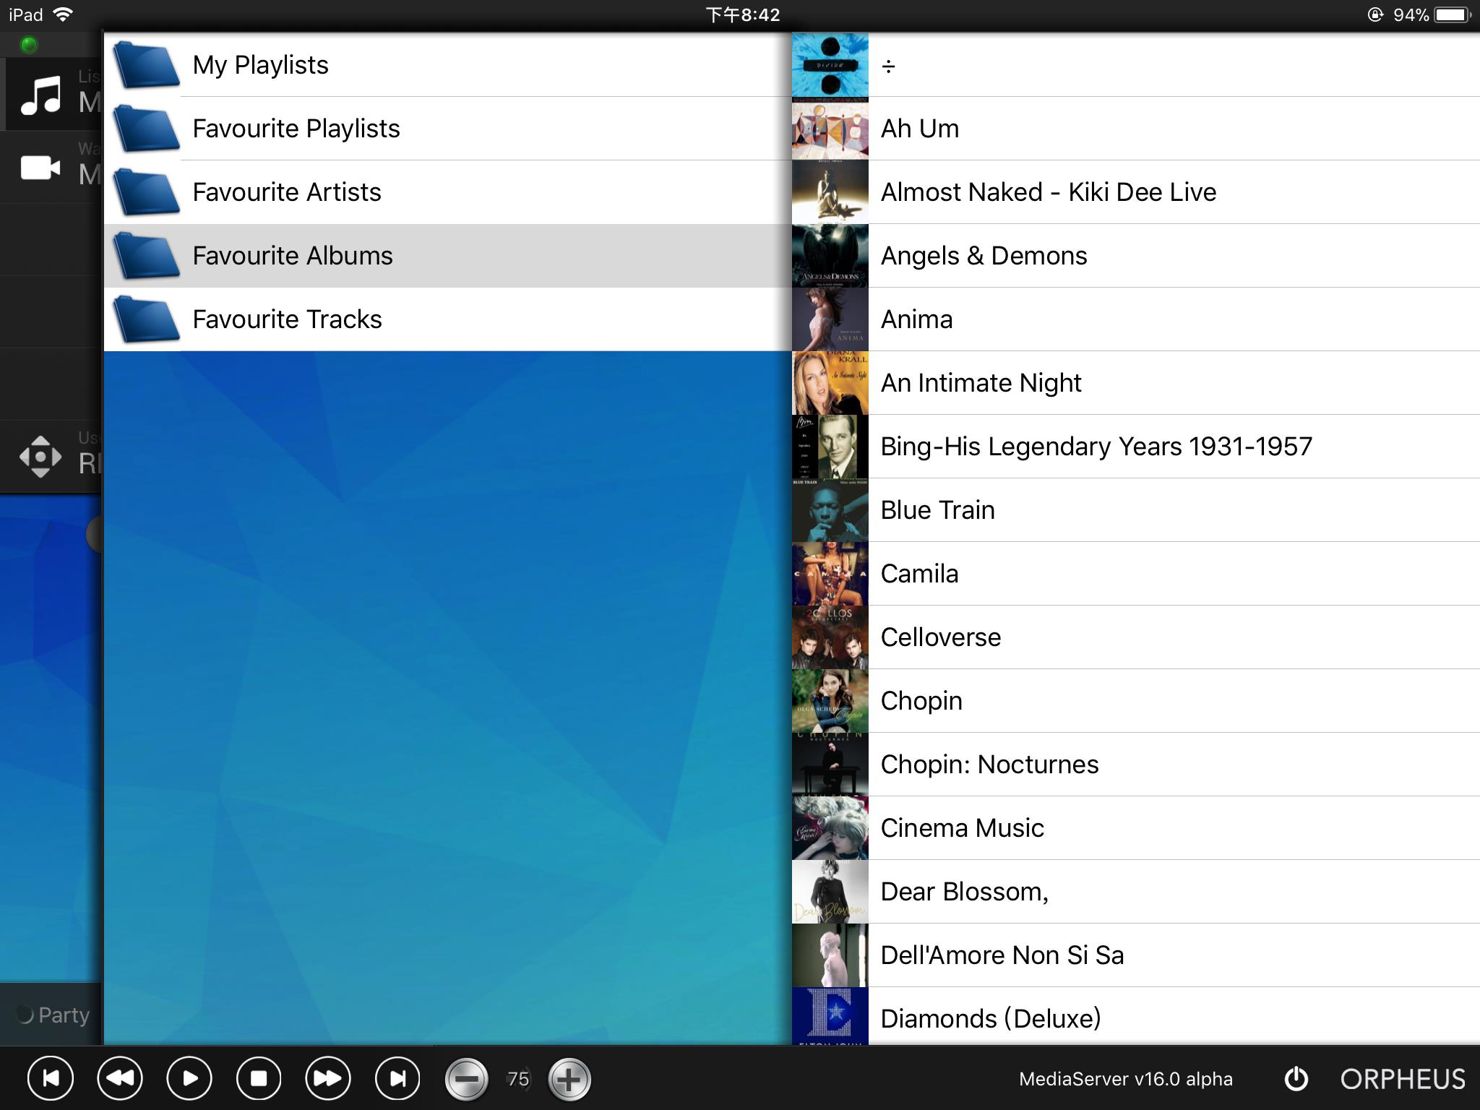Select the Angels & Demons album title
This screenshot has width=1480, height=1110.
(x=984, y=256)
